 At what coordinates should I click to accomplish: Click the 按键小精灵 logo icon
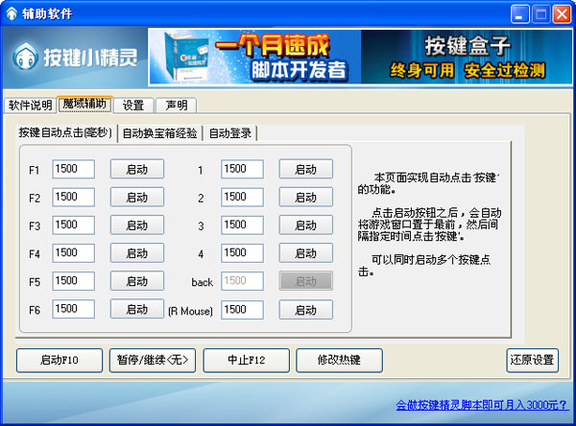click(25, 57)
